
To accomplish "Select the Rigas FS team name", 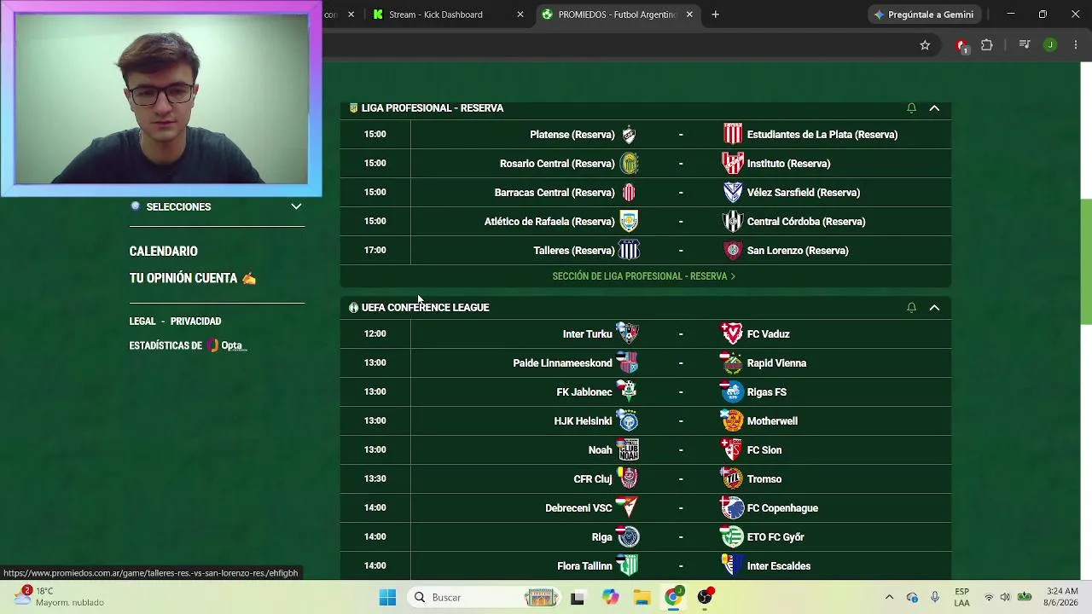I will (x=767, y=392).
